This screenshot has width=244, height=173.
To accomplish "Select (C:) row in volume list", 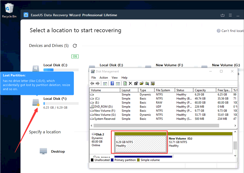I will point(163,98).
